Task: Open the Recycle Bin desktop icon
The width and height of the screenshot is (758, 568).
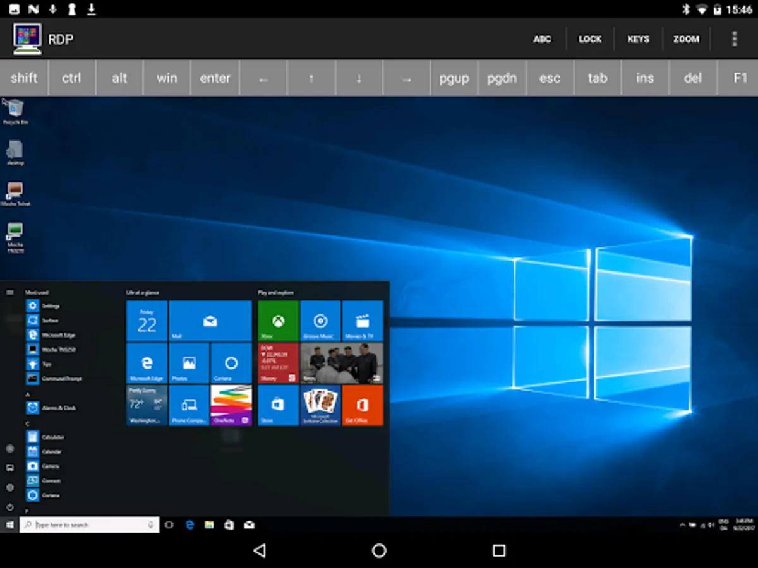Action: click(x=15, y=110)
